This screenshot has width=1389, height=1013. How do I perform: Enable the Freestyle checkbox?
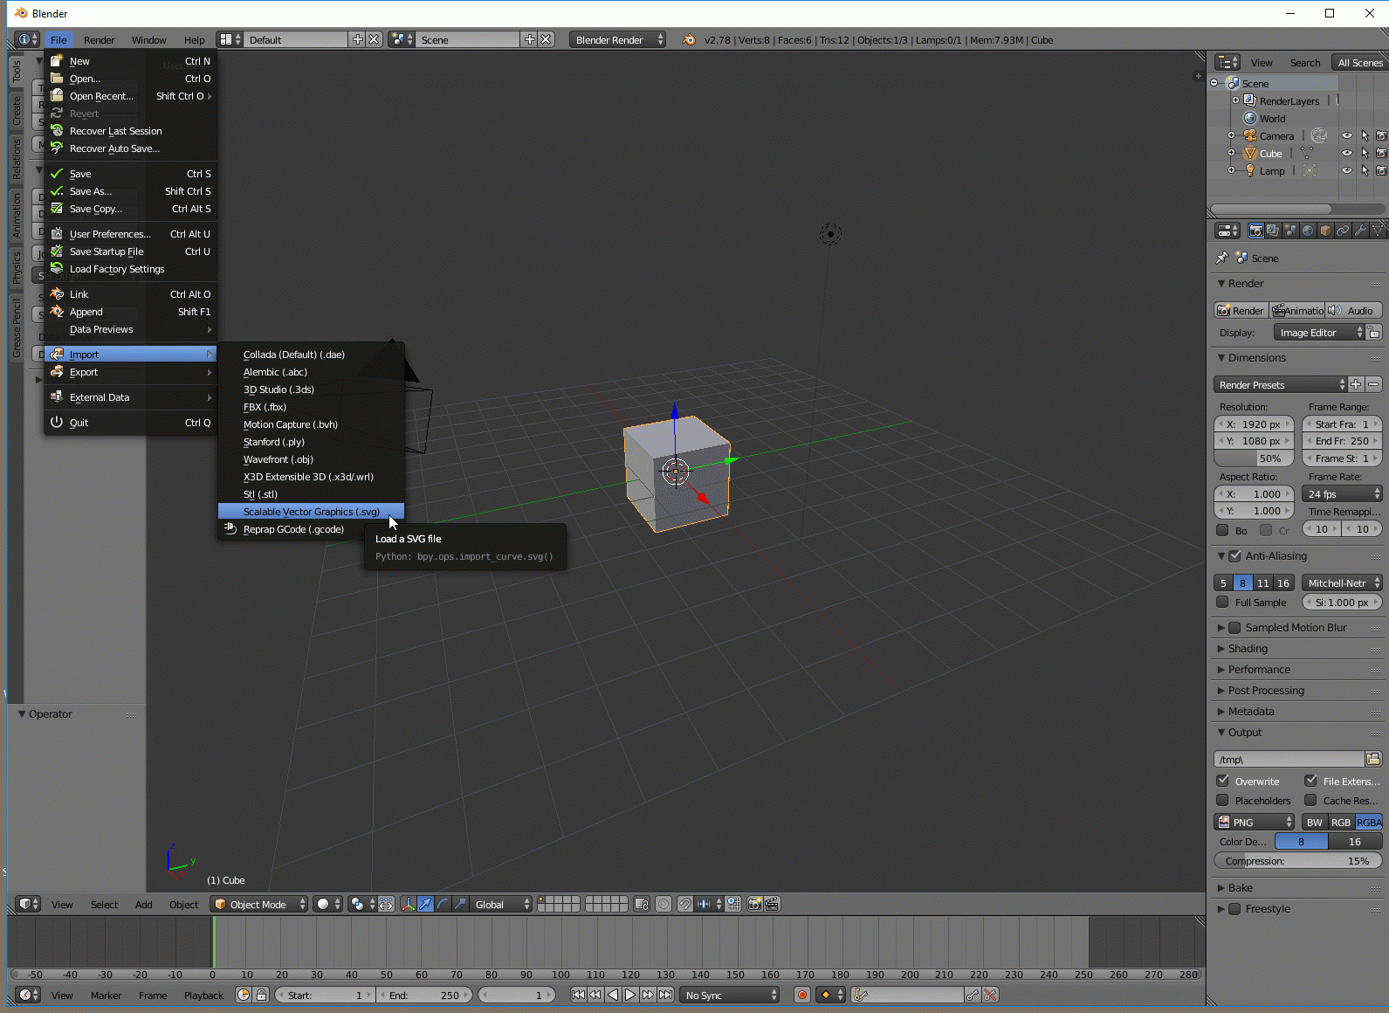point(1234,908)
